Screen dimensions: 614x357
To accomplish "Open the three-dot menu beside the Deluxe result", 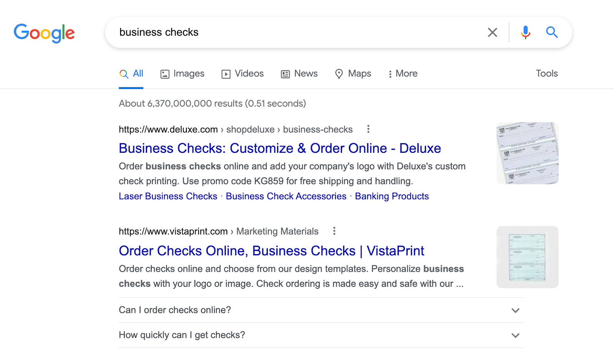I will point(368,129).
